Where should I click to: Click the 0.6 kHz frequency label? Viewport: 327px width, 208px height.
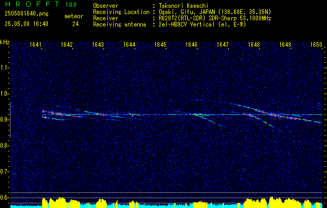[4, 198]
